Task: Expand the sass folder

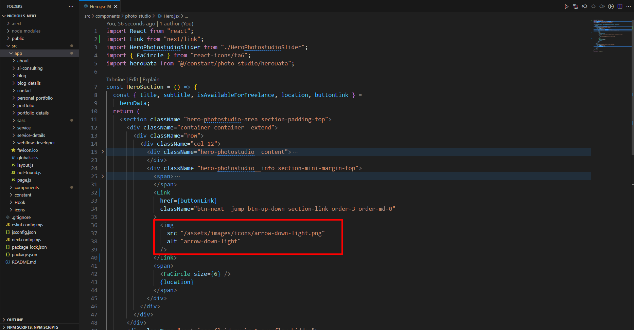Action: pos(21,120)
